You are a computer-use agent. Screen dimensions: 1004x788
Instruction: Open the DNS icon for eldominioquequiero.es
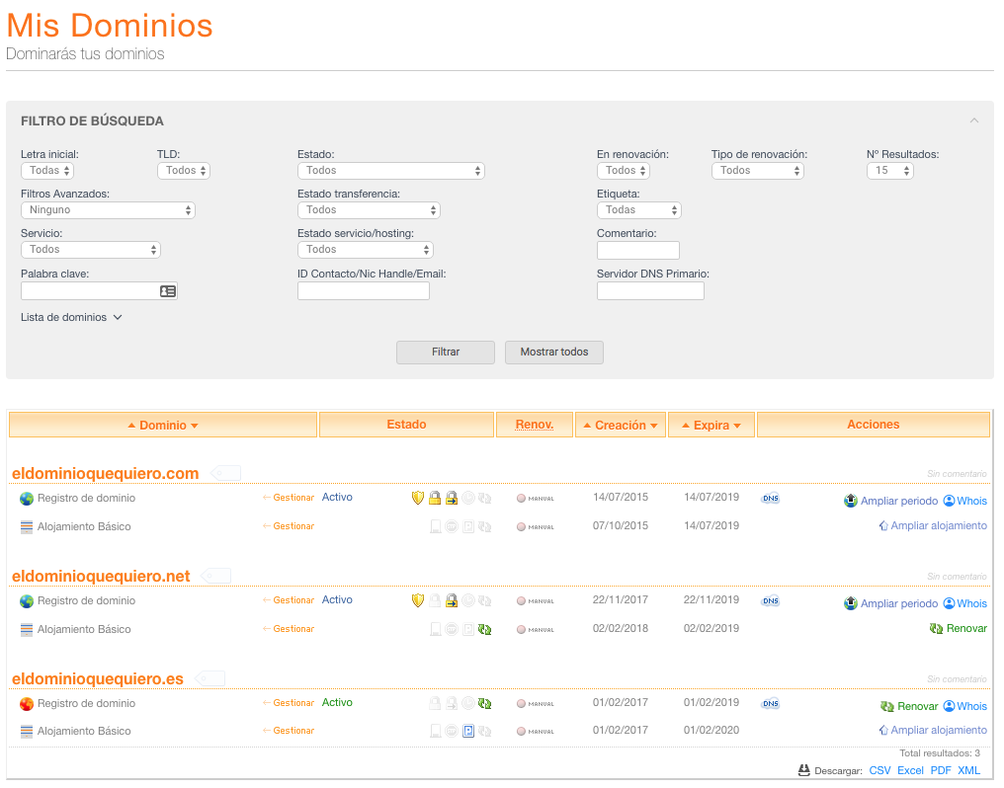[x=770, y=703]
